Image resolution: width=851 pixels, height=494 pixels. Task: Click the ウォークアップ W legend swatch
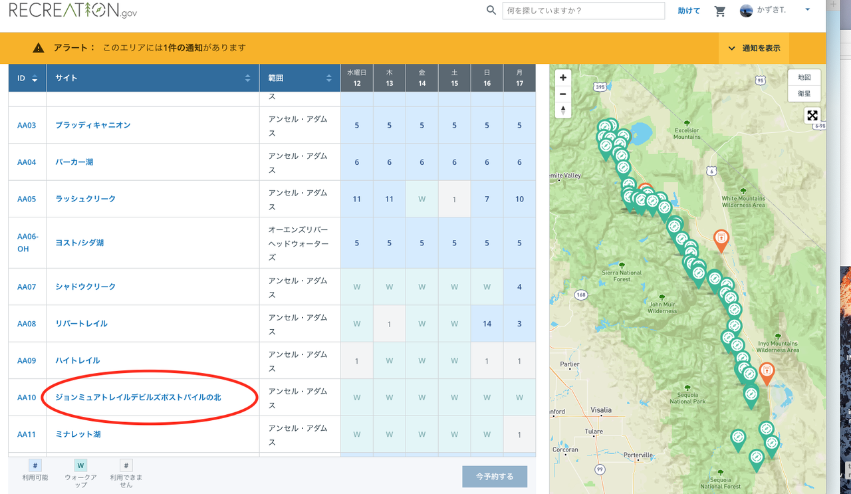[80, 465]
